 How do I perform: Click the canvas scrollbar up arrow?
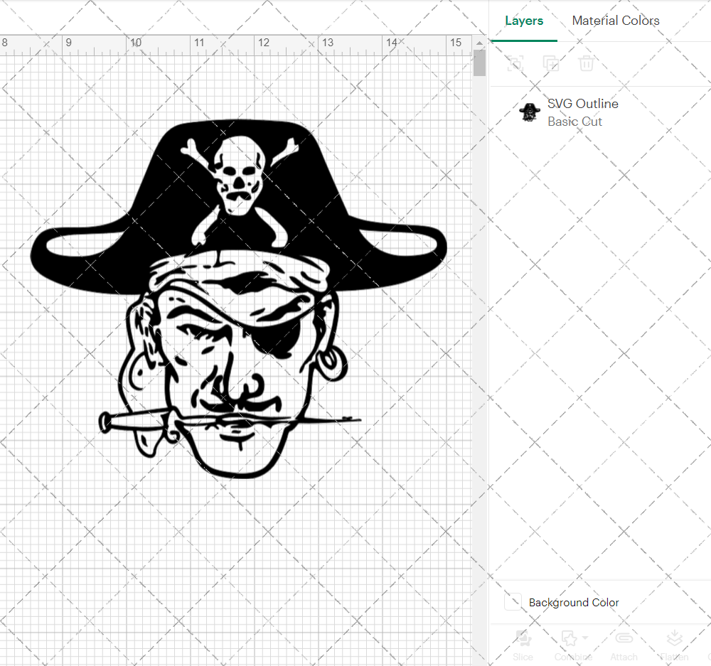[x=479, y=43]
